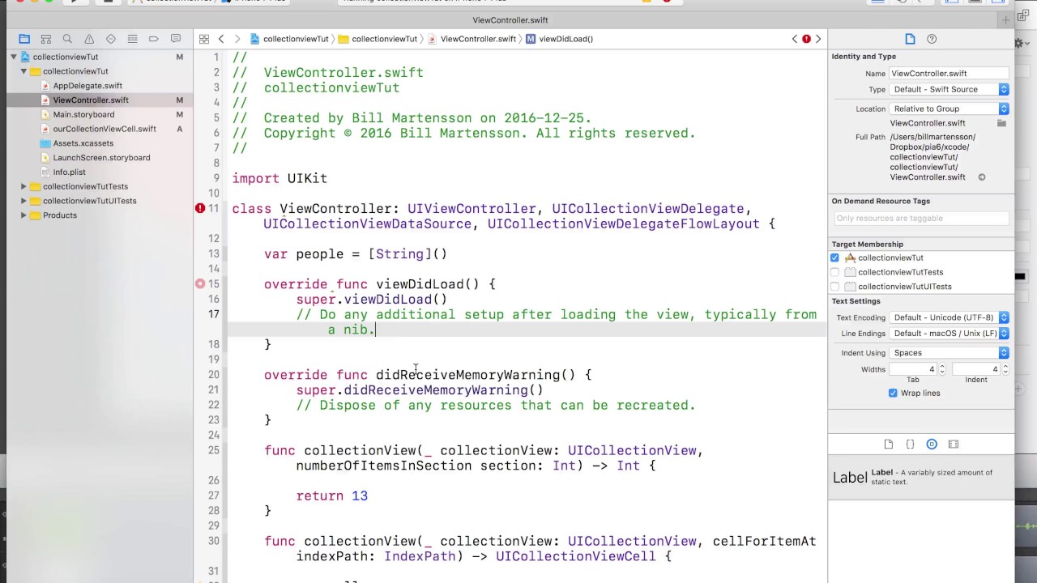Image resolution: width=1037 pixels, height=583 pixels.
Task: Enable collectionviewTutUITests target membership
Action: pyautogui.click(x=834, y=287)
